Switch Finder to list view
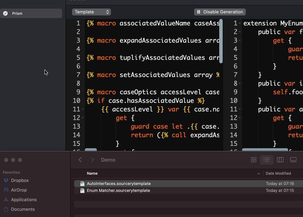This screenshot has height=217, width=303. point(266,160)
